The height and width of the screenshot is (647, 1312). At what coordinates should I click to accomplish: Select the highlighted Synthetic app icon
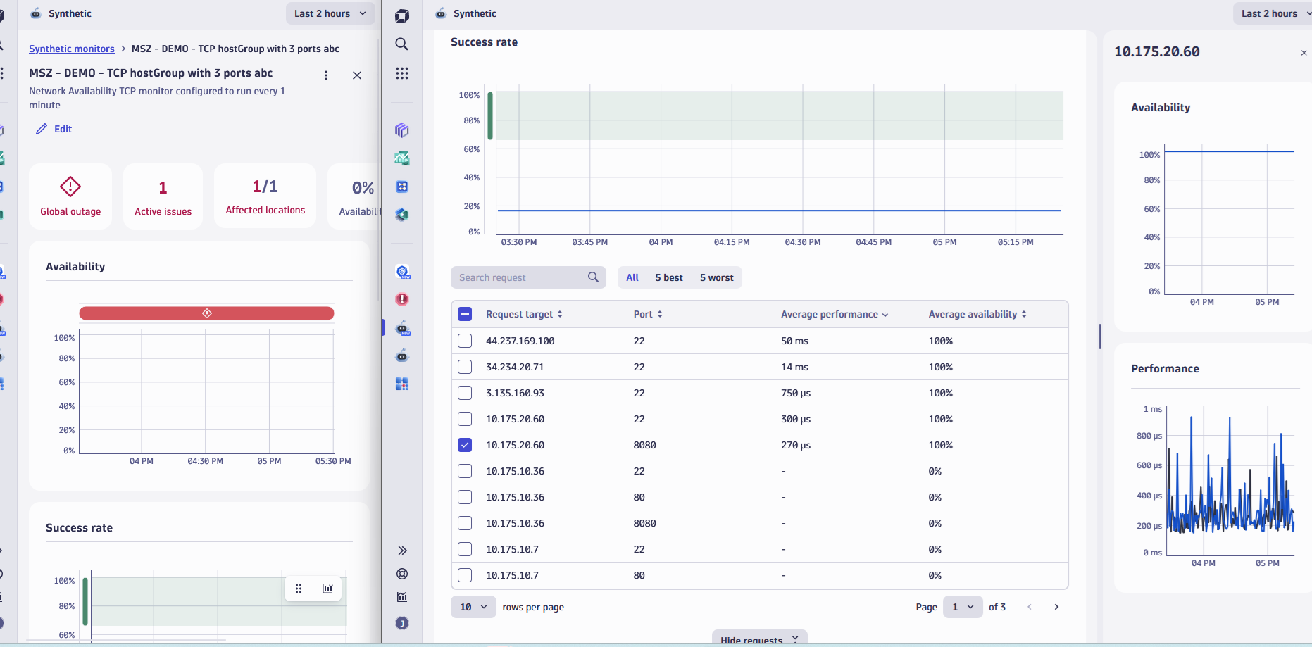point(402,327)
